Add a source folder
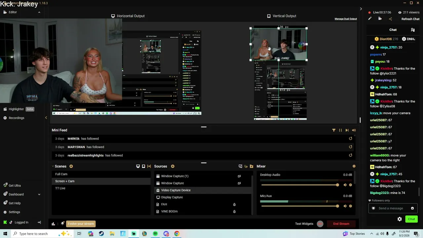Image resolution: width=423 pixels, height=238 pixels. pyautogui.click(x=251, y=166)
